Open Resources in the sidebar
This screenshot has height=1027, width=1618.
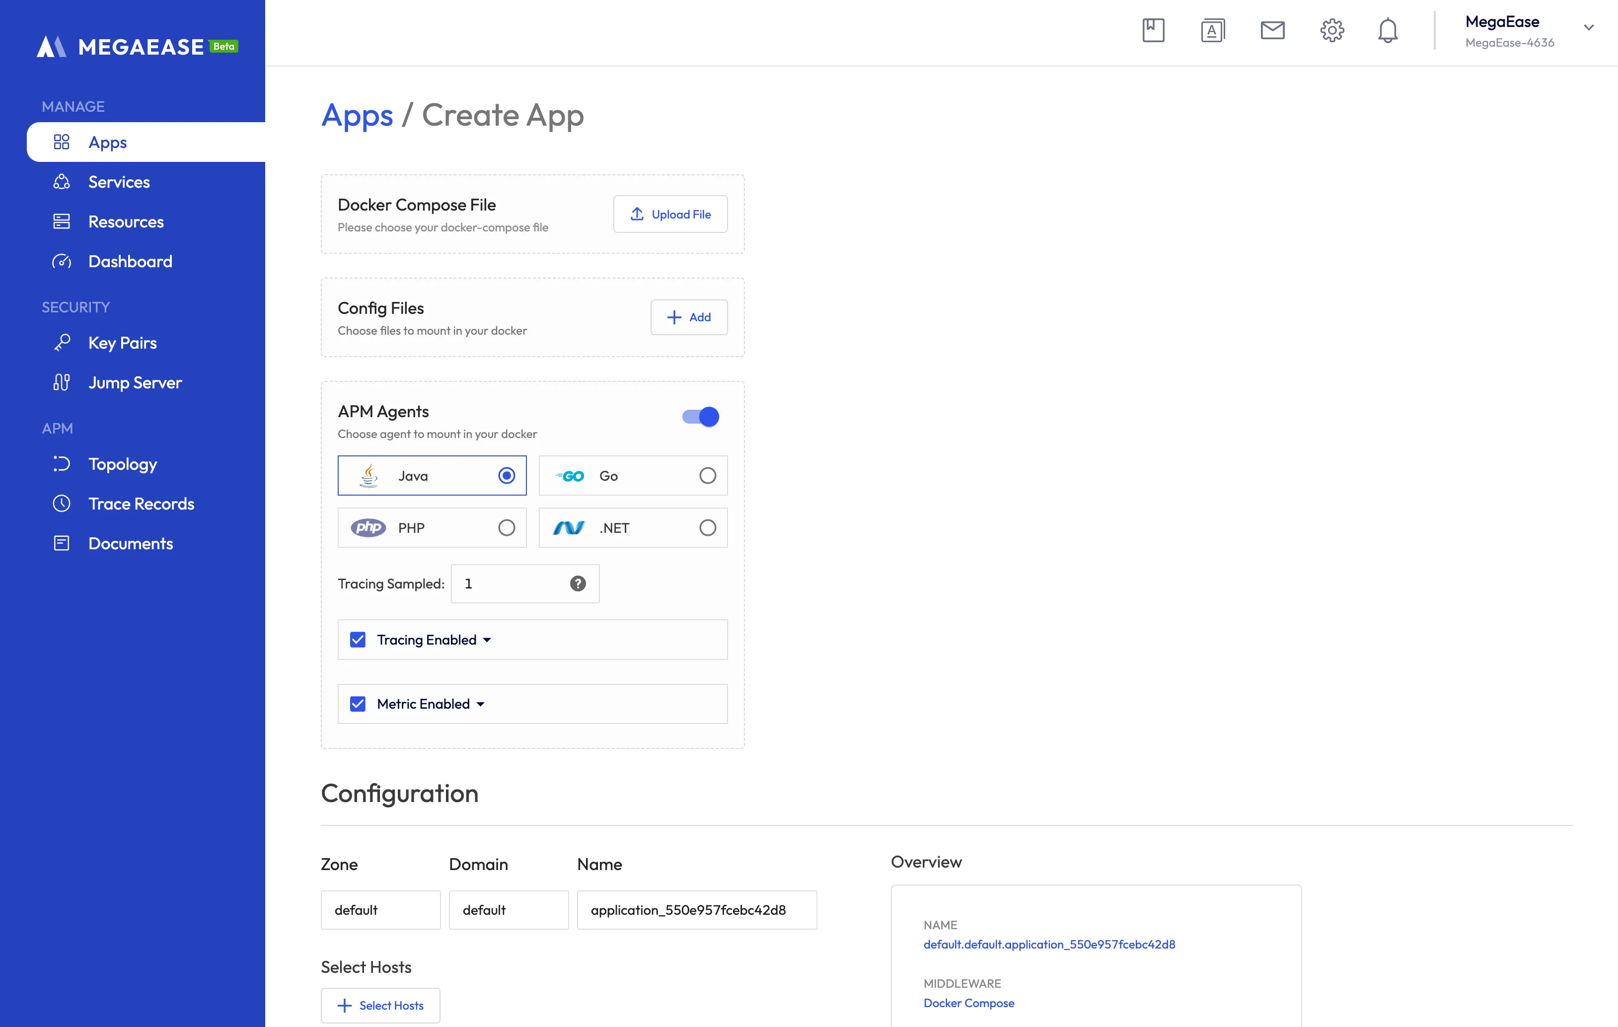tap(146, 221)
